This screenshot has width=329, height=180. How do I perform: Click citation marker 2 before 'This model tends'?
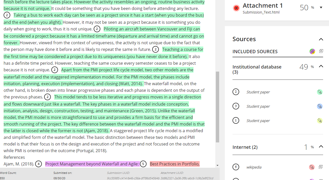(47, 97)
